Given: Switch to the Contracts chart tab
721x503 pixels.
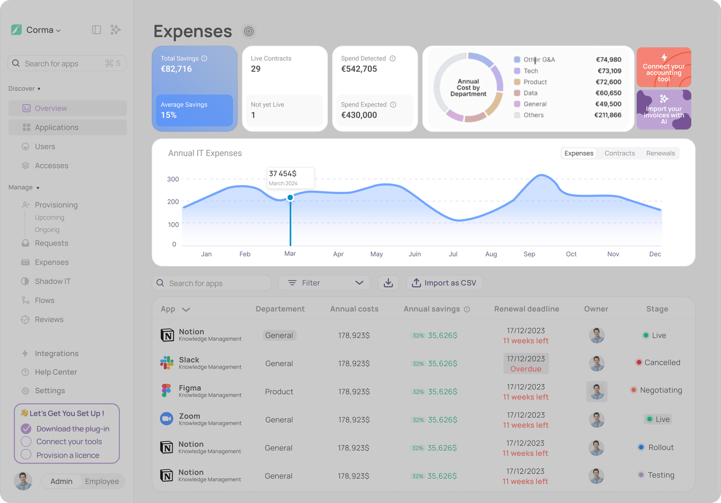Looking at the screenshot, I should pos(620,153).
